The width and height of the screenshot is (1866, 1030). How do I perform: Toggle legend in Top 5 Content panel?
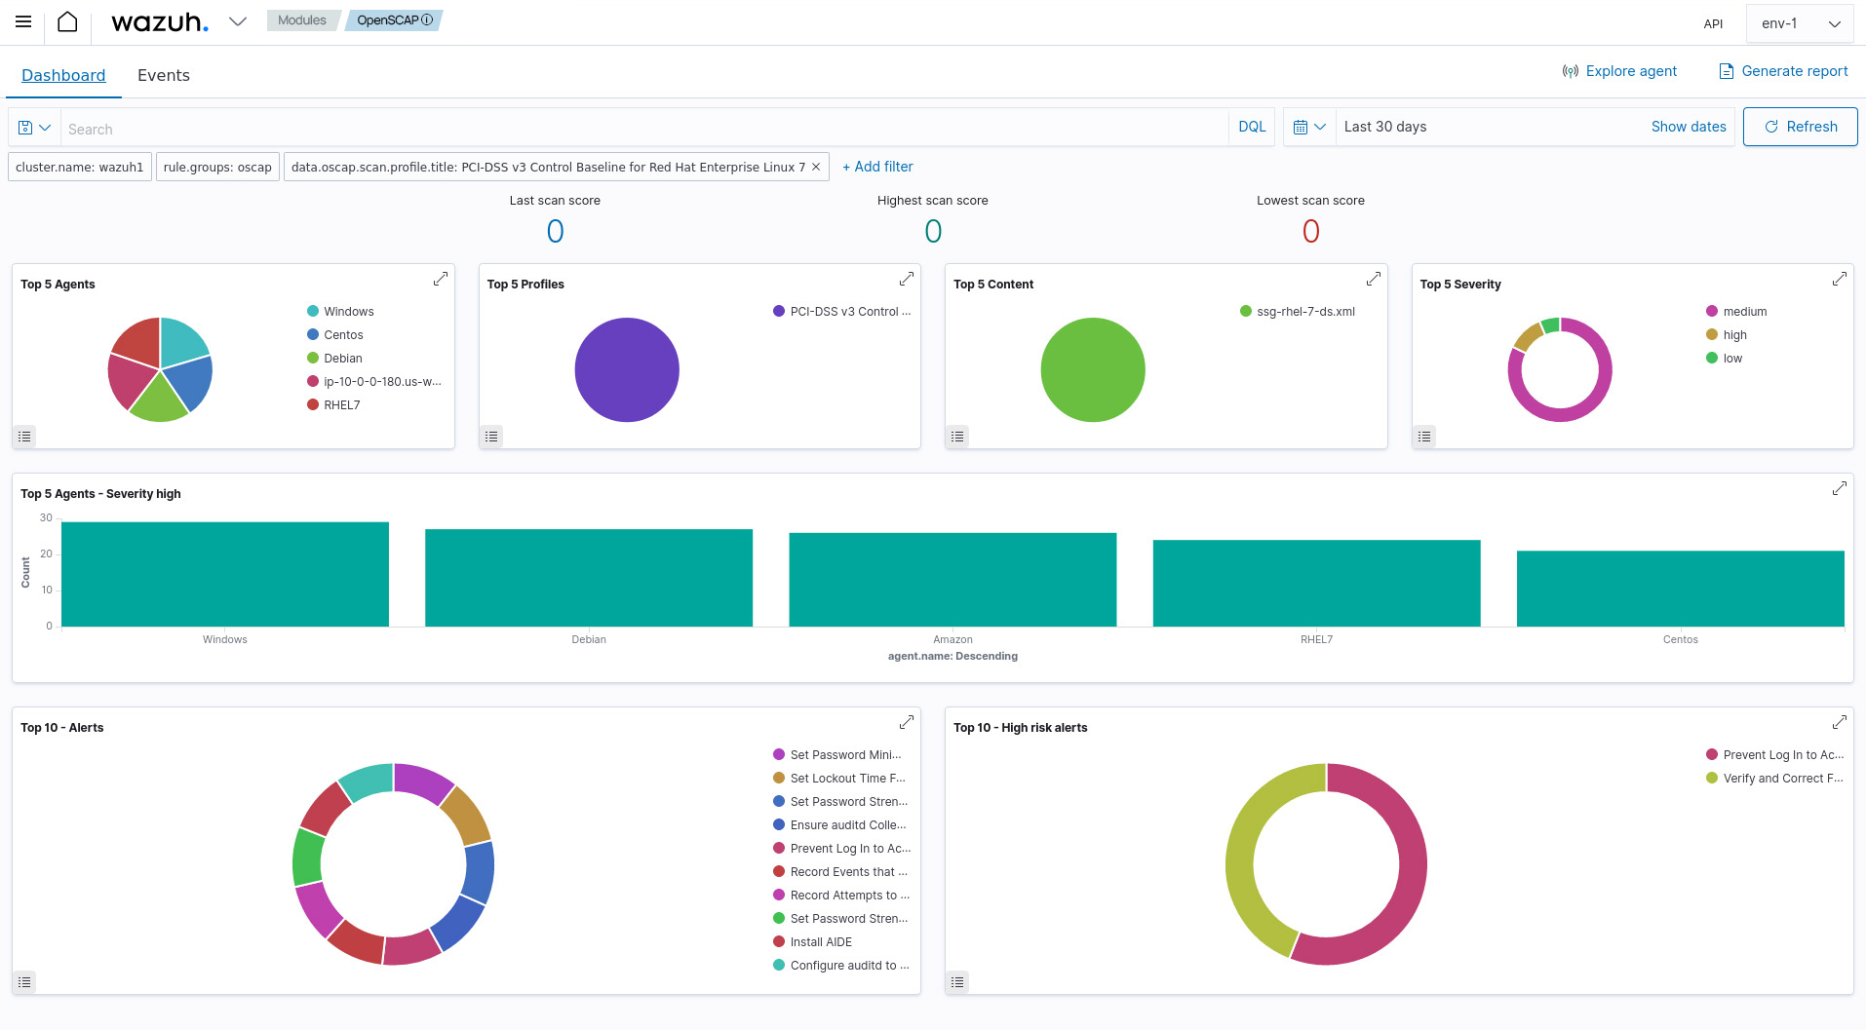(x=958, y=437)
